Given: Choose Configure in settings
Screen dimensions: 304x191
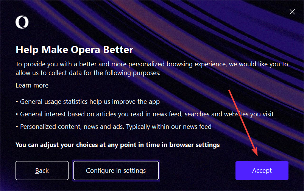Looking at the screenshot, I should click(116, 171).
